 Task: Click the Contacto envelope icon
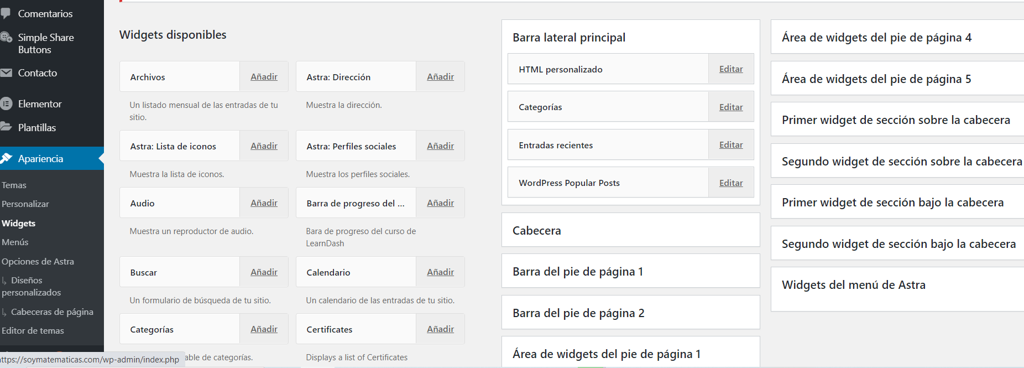[x=6, y=72]
